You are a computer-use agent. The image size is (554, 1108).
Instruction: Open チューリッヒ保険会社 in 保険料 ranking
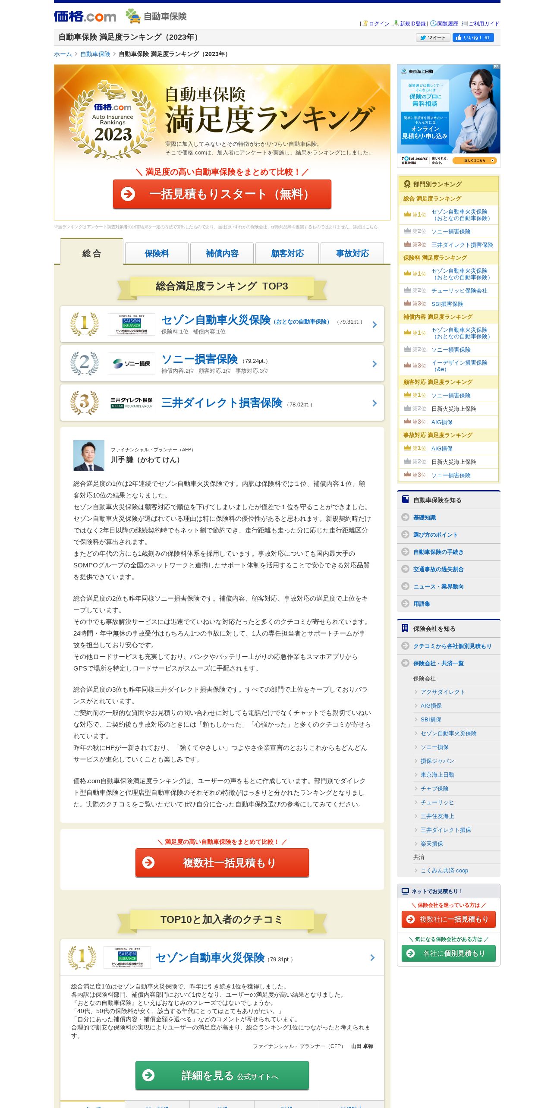(x=460, y=291)
